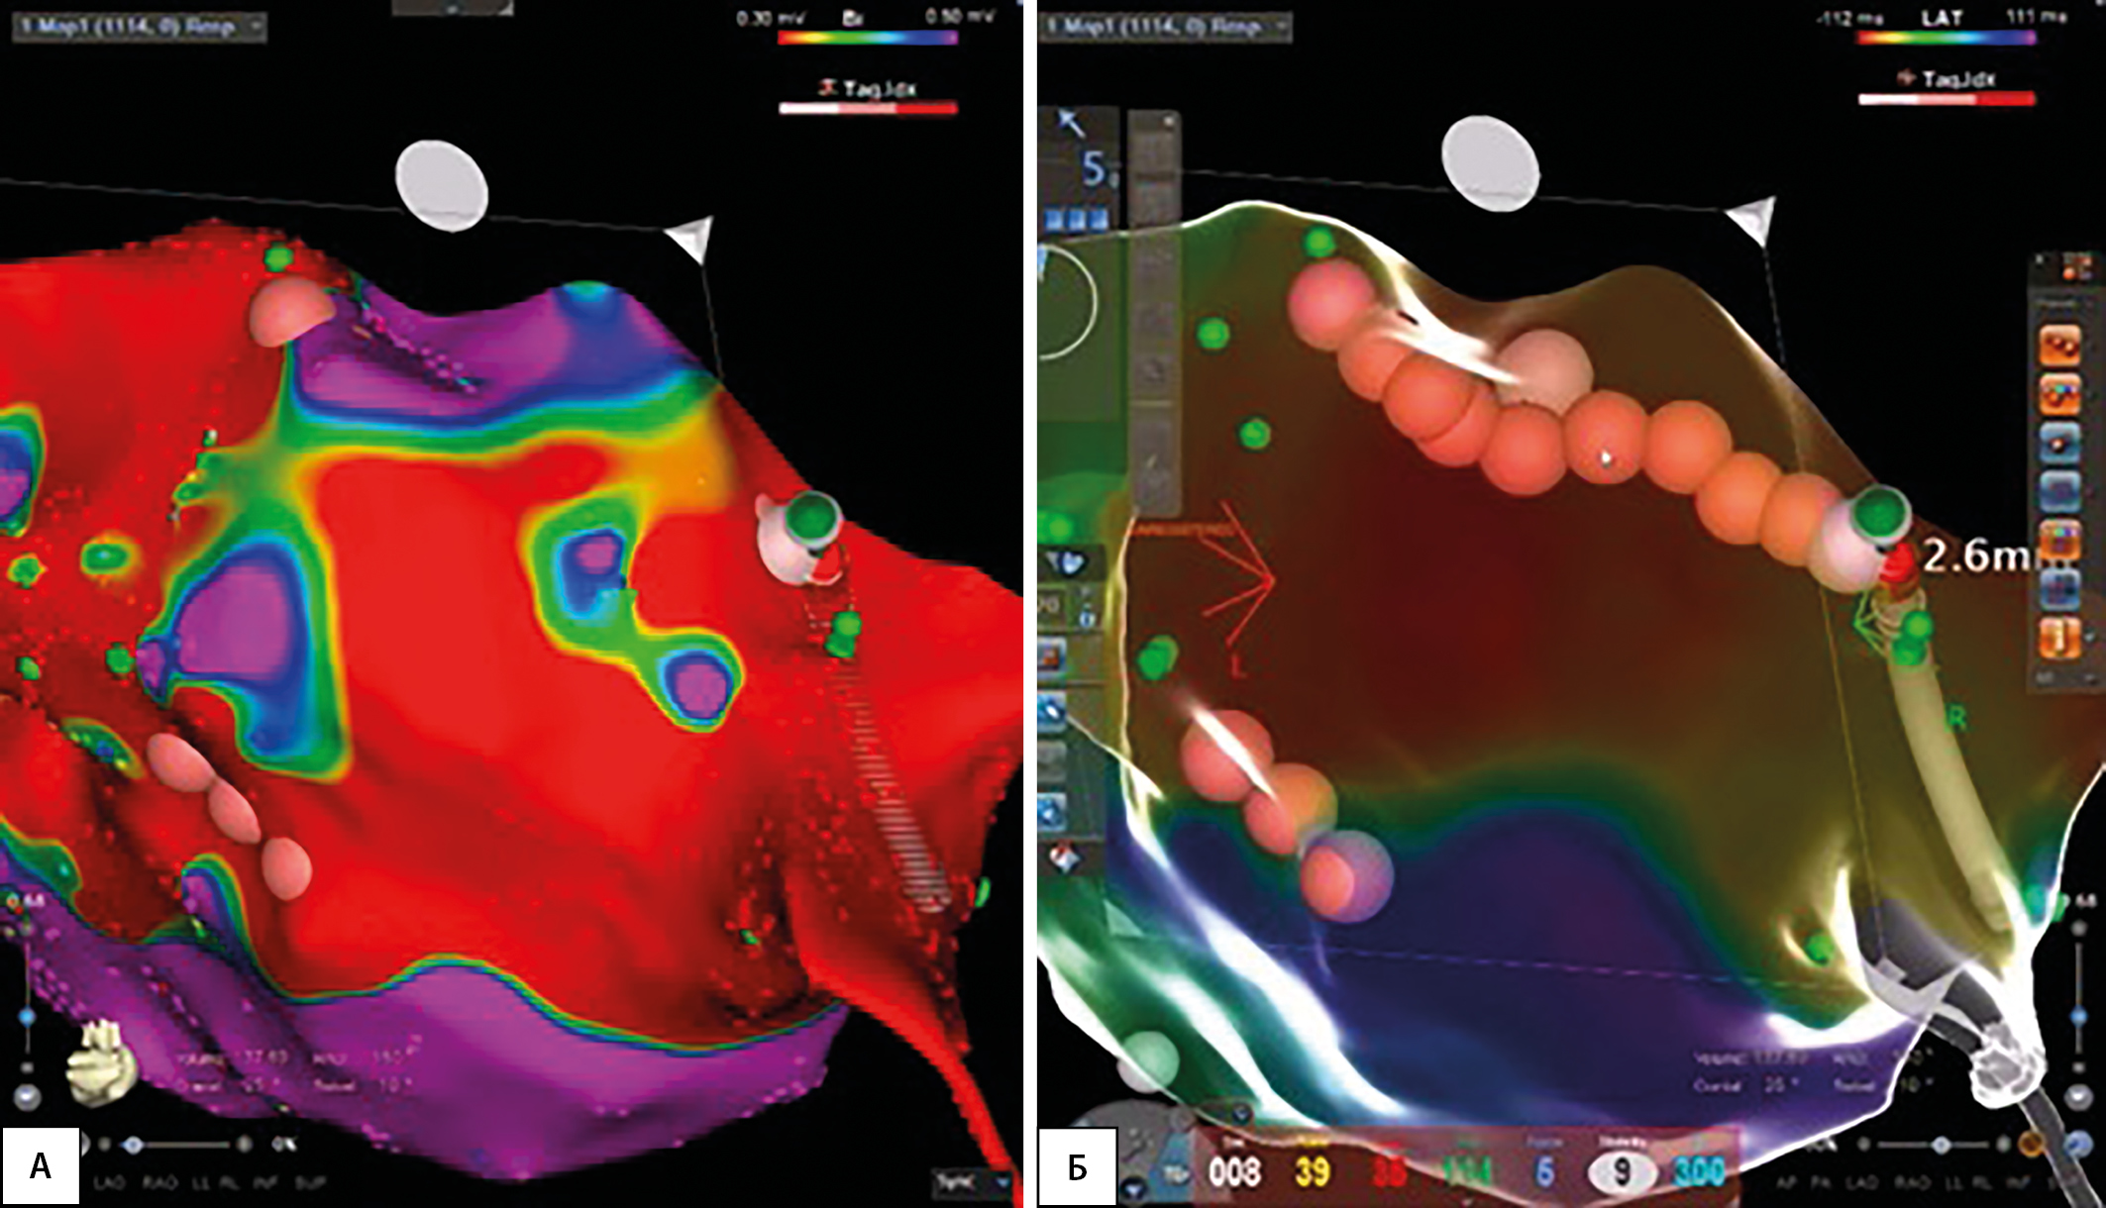
Task: Click the SUP view button in panel A
Action: (x=310, y=1183)
